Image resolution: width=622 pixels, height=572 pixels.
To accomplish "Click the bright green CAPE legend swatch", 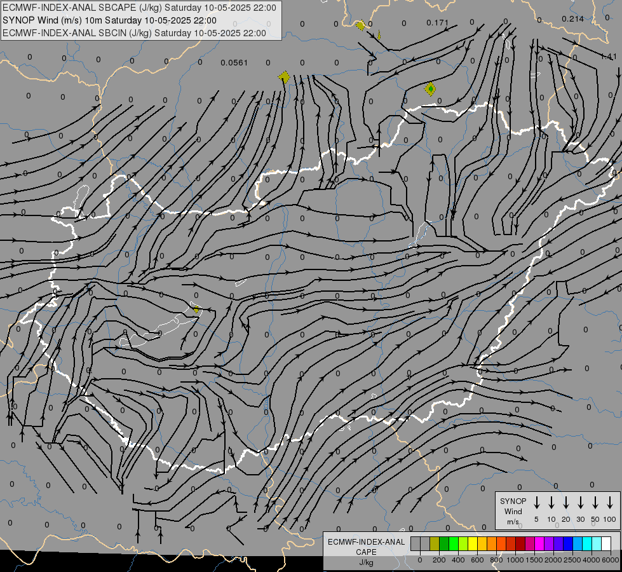I will point(454,543).
